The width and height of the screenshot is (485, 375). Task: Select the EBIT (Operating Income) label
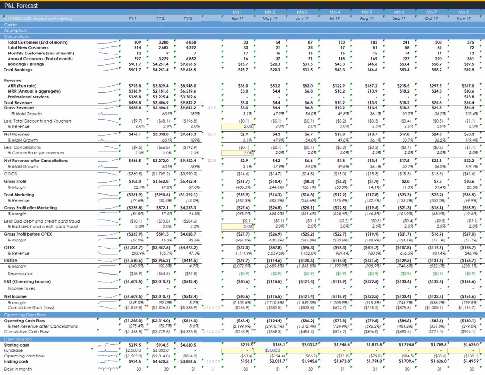27,282
